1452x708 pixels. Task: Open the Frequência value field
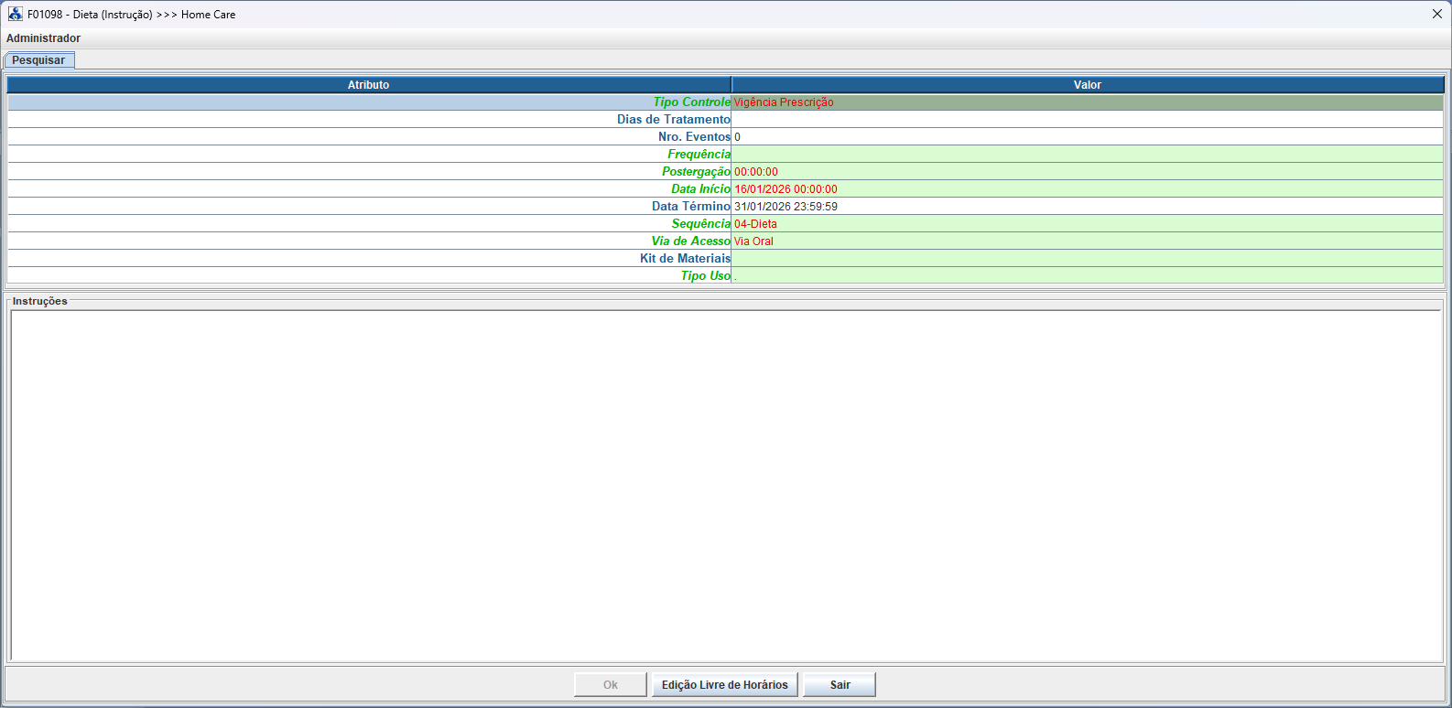point(1087,155)
